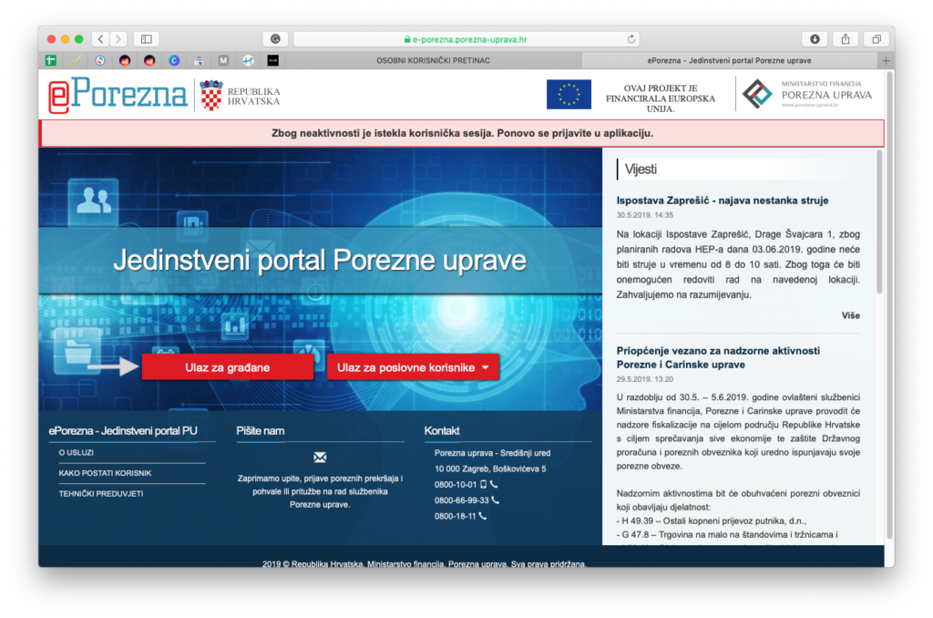
Task: Open Više link under Zaprešić news
Action: point(849,315)
